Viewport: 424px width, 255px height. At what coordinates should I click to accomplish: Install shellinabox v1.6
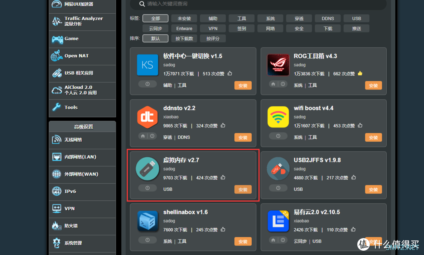[243, 242]
